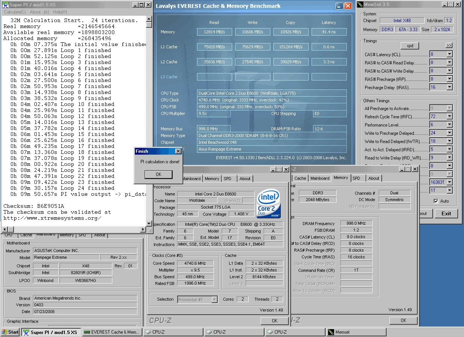Click the spd button in MemSet

[x=410, y=46]
